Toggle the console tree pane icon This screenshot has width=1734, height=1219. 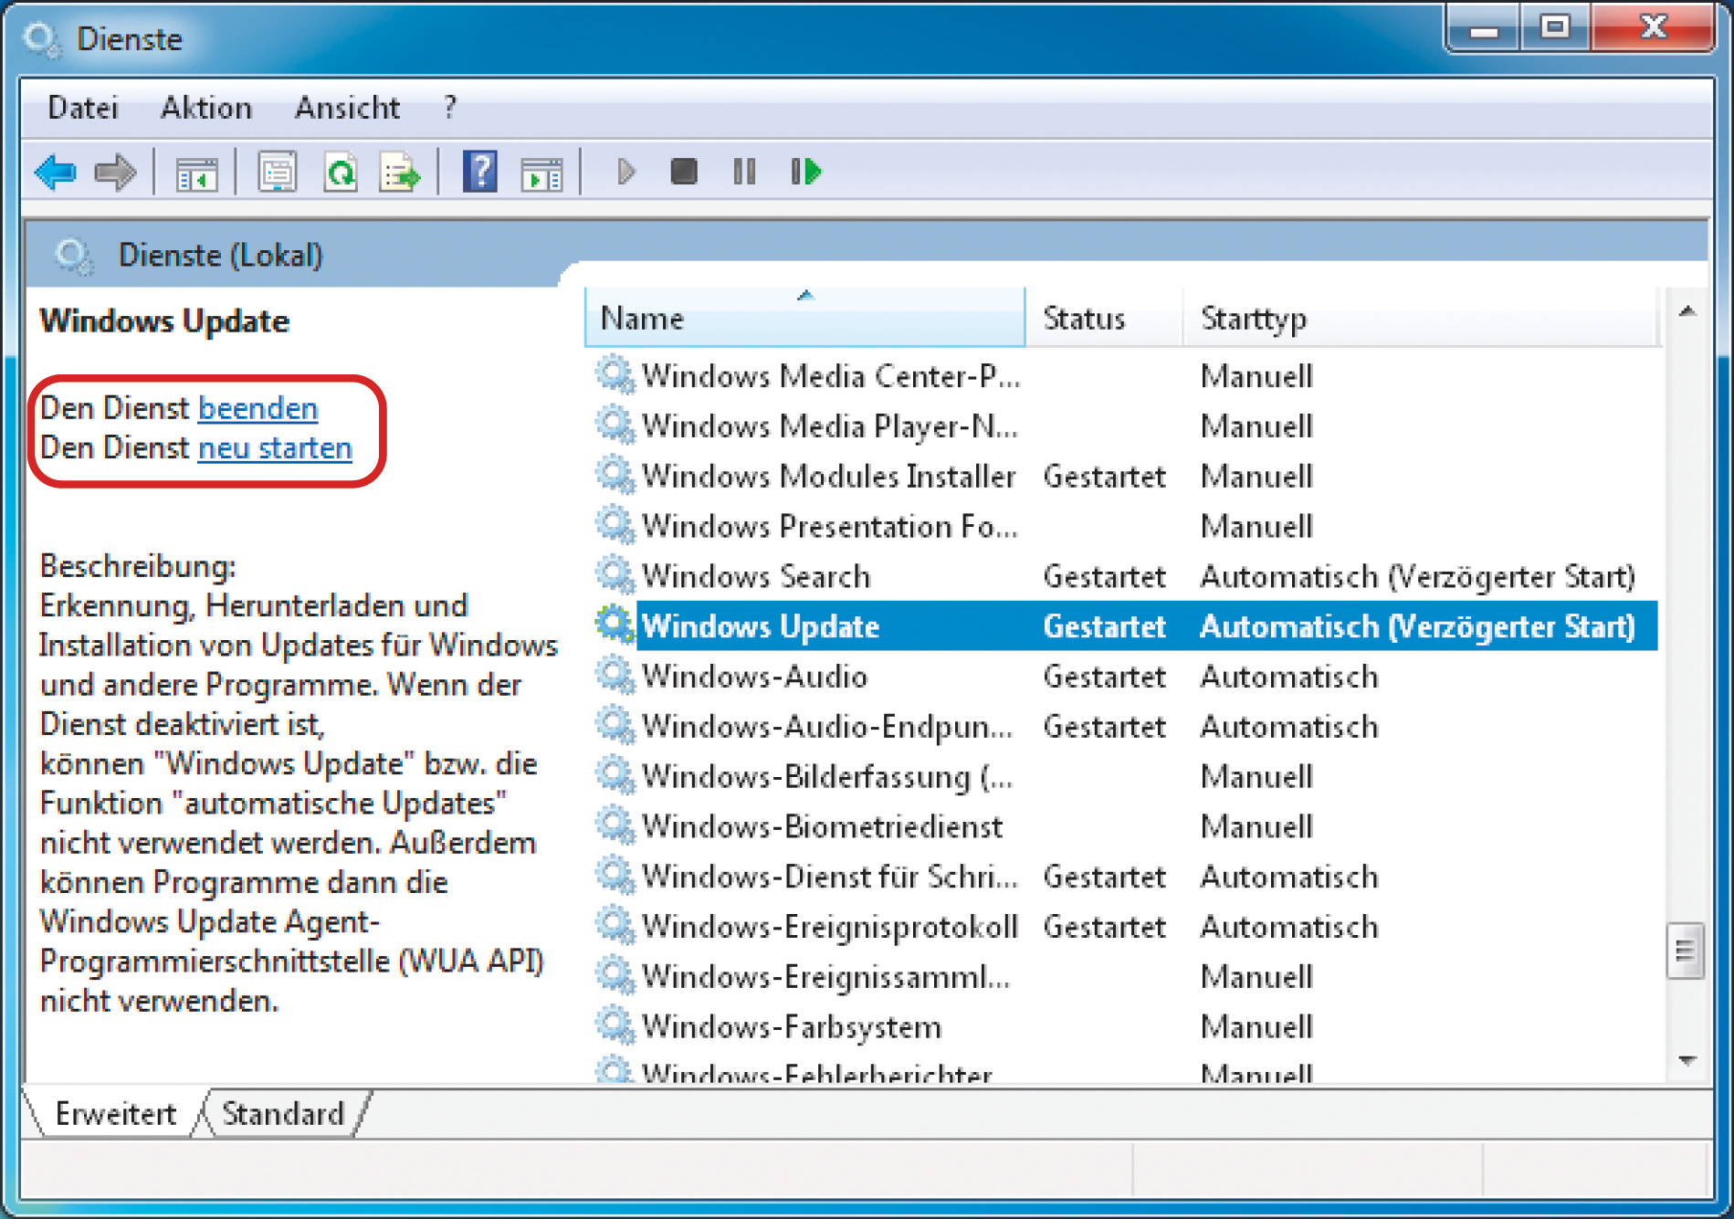[196, 172]
